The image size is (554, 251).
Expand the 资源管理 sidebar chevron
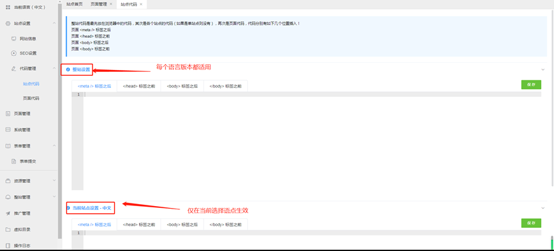[x=54, y=180]
